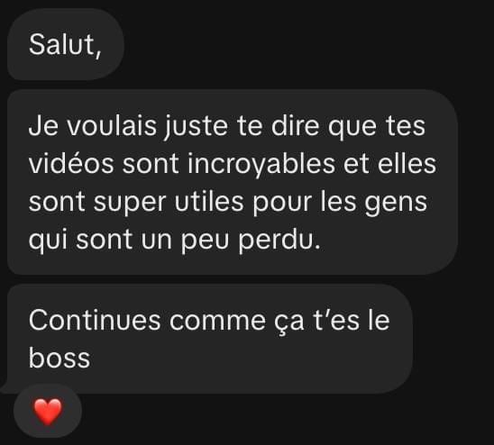Click the word "Continues" in last message

click(x=95, y=320)
